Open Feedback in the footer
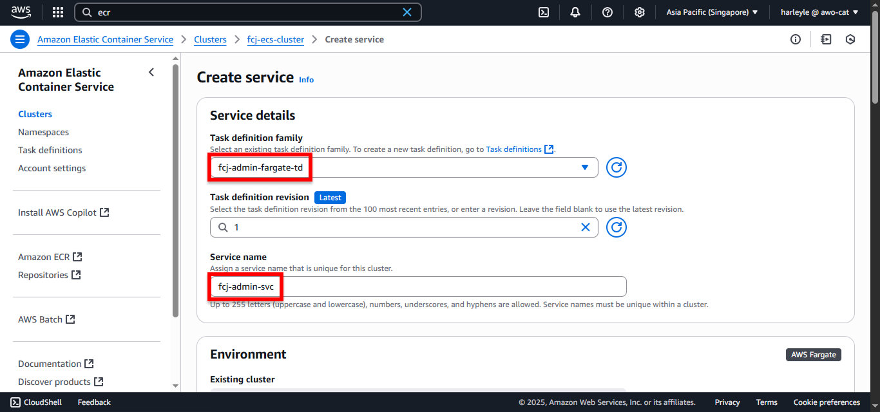The image size is (880, 412). coord(94,402)
